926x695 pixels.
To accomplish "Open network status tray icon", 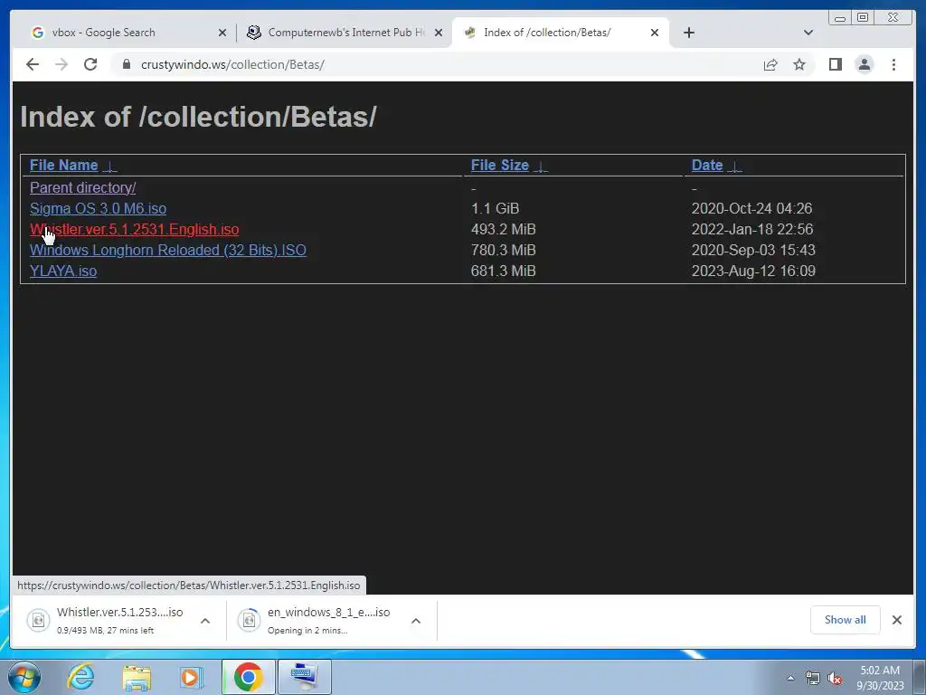I will pyautogui.click(x=813, y=679).
